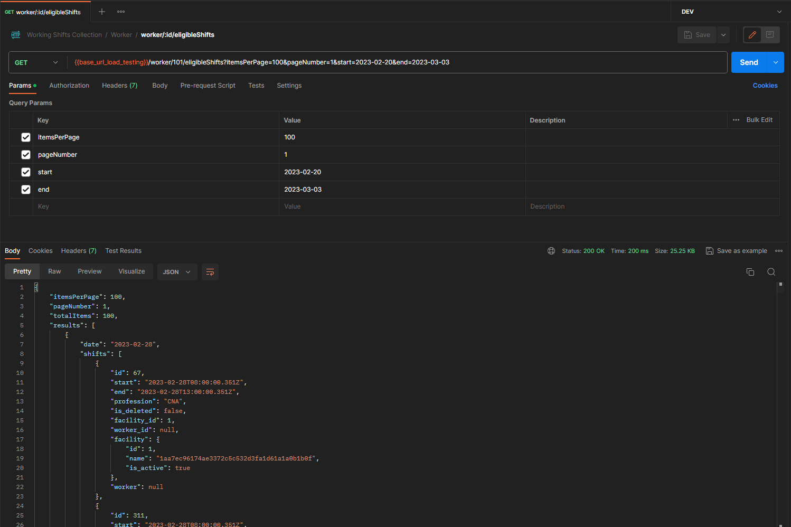791x527 pixels.
Task: Click the Send button
Action: [749, 62]
